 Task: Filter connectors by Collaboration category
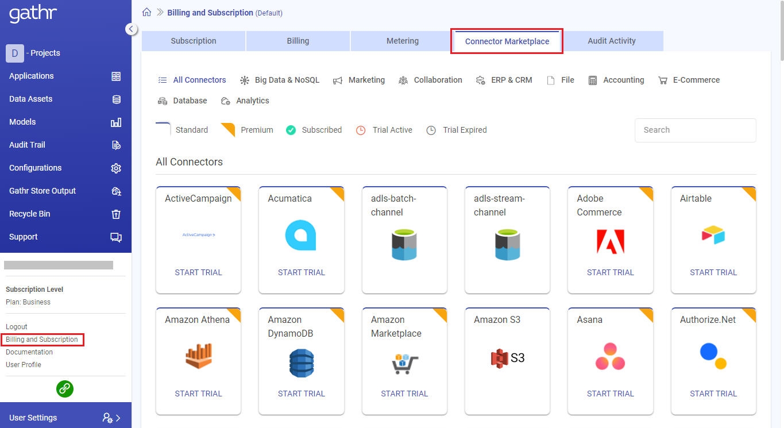click(430, 80)
